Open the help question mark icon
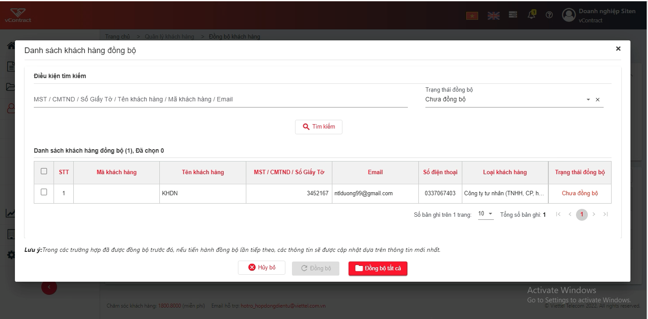 tap(549, 15)
